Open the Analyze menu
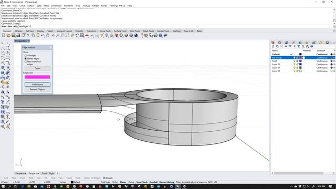Viewport: 336px width, 189px height. (86, 6)
